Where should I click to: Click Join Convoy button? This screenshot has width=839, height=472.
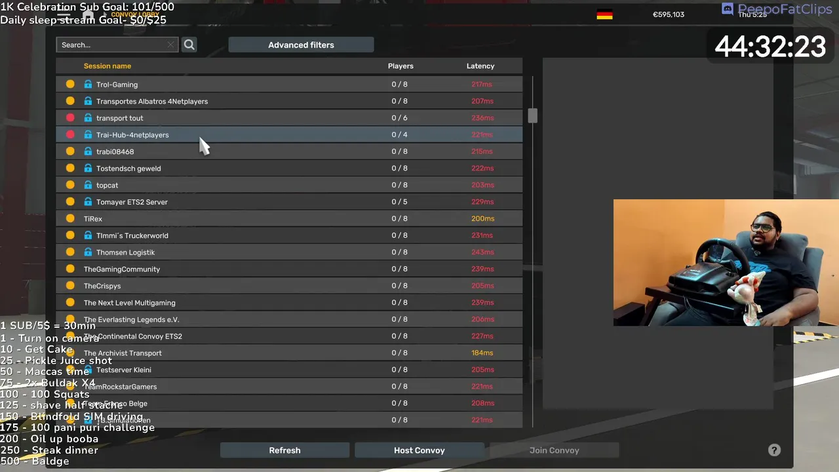click(x=554, y=450)
